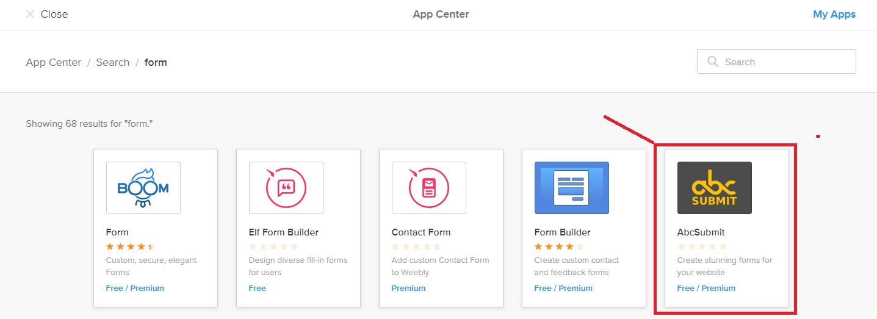Screen dimensions: 877x319
Task: Click Free label under Elf Form Builder
Action: (x=257, y=288)
